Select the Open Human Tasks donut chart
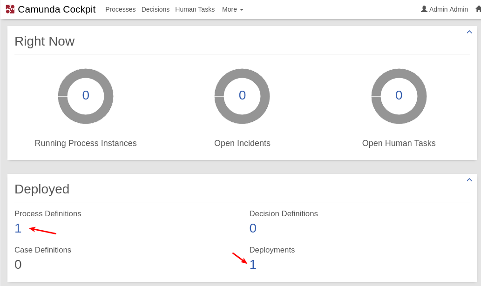Screen dimensions: 481x286 399,96
